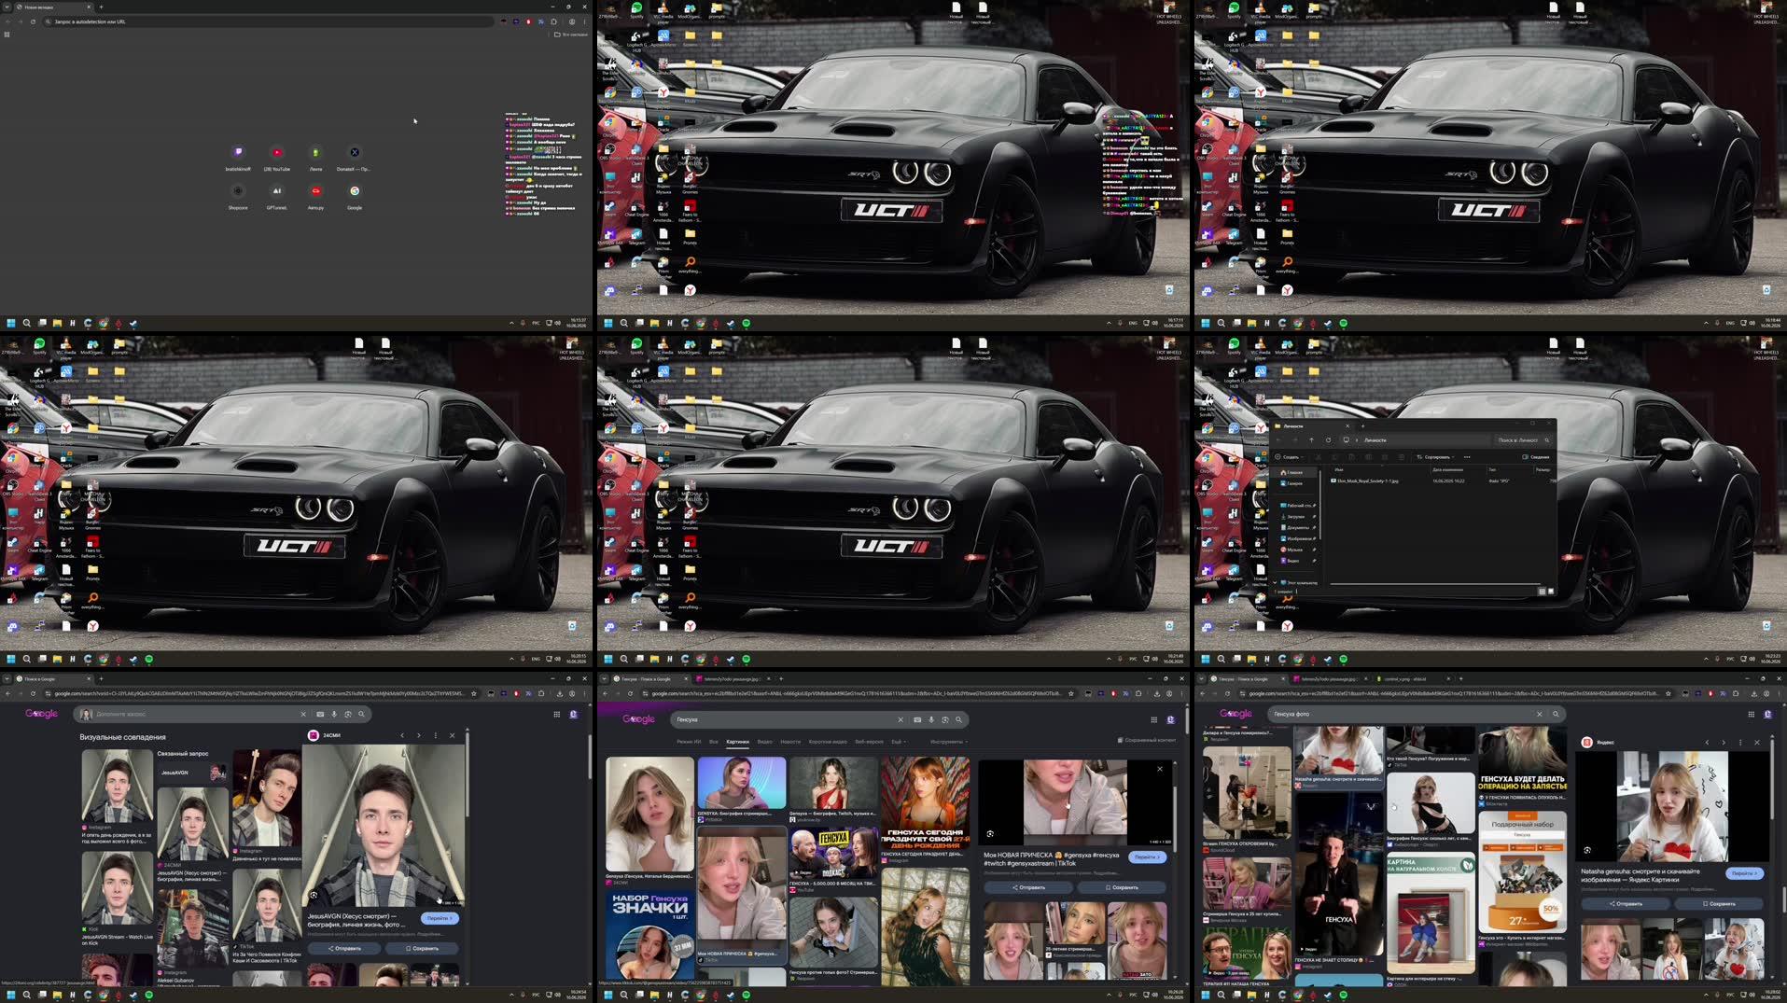Expand Создать dropdown in Личности explorer window

tap(1289, 457)
